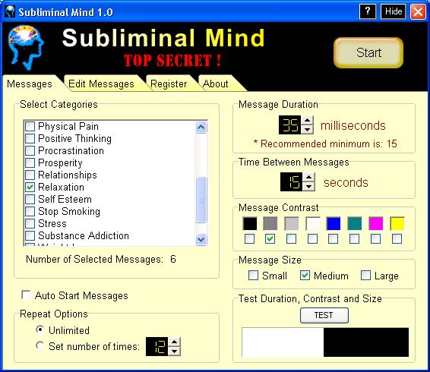
Task: Check the Relationships category
Action: coord(30,175)
